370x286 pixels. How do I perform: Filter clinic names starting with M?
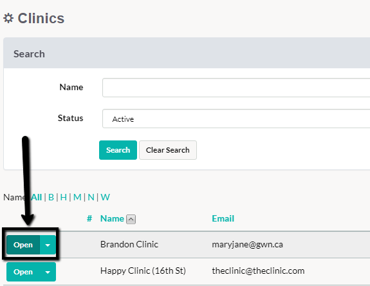(x=77, y=197)
